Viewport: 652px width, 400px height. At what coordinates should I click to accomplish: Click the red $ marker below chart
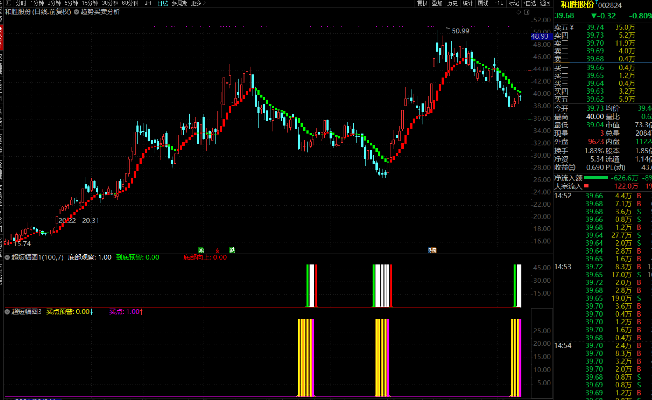tap(217, 251)
